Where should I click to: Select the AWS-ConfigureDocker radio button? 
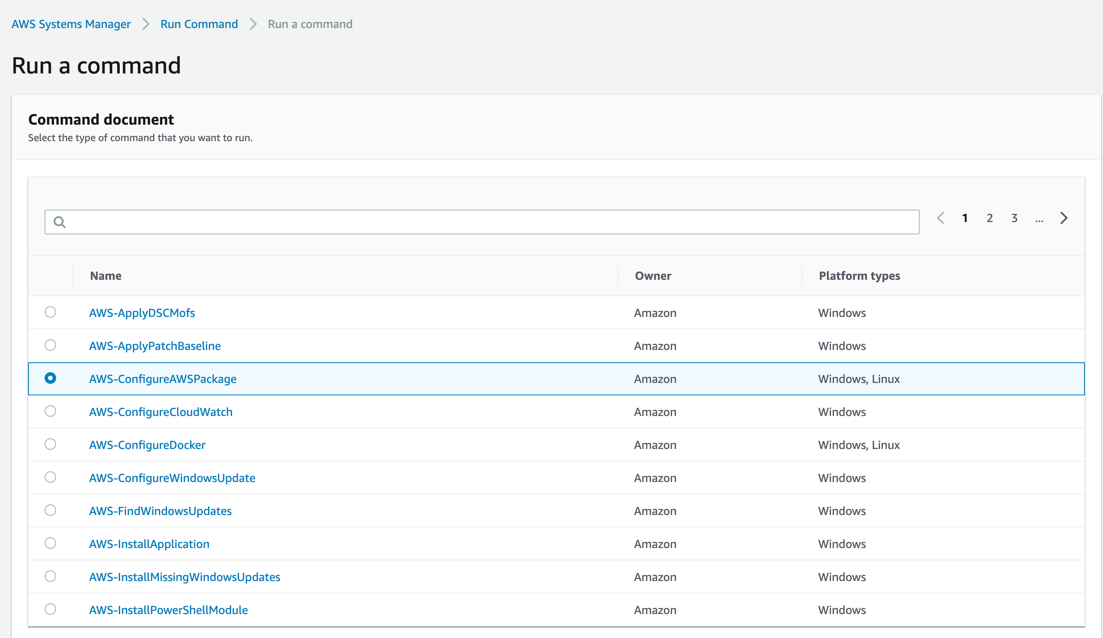pyautogui.click(x=50, y=444)
